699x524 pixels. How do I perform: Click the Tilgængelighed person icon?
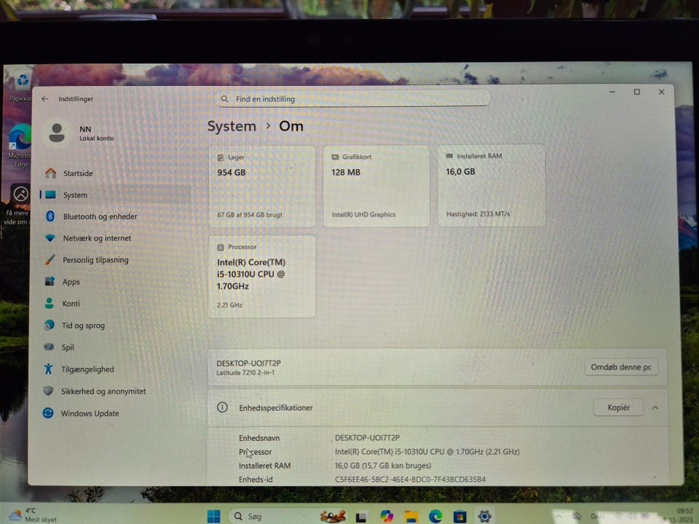(48, 369)
